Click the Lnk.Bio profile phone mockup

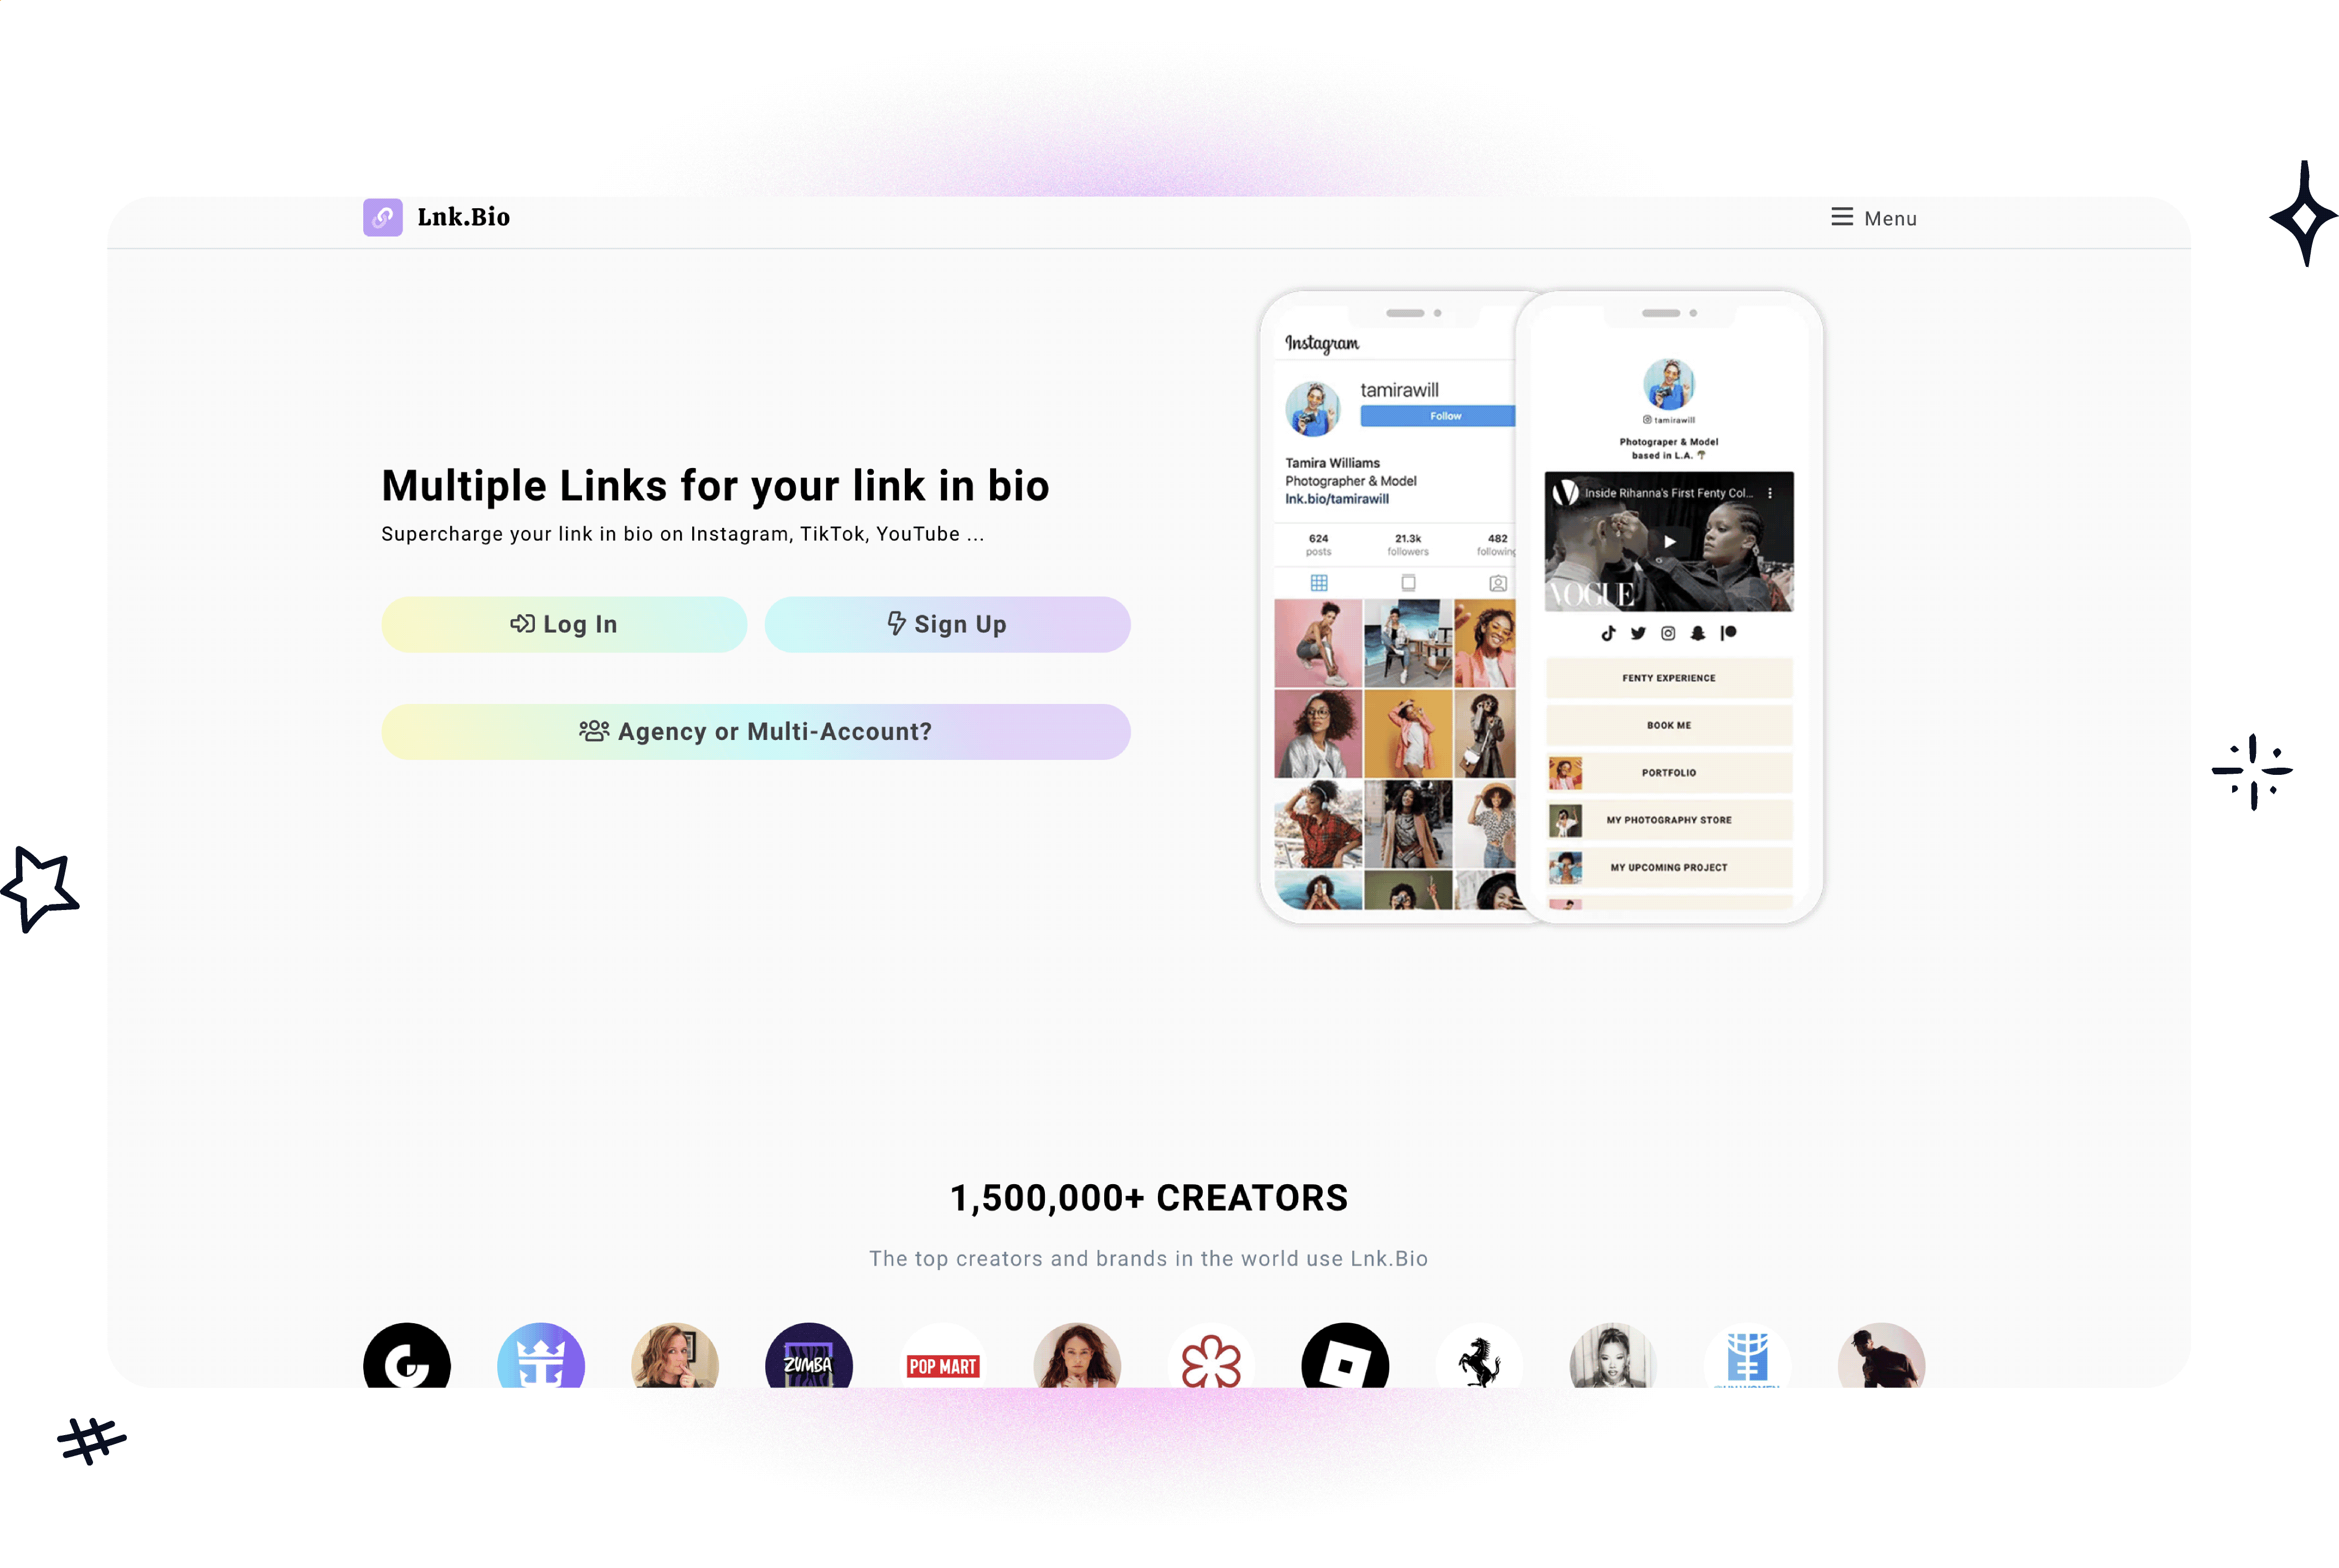(1668, 606)
